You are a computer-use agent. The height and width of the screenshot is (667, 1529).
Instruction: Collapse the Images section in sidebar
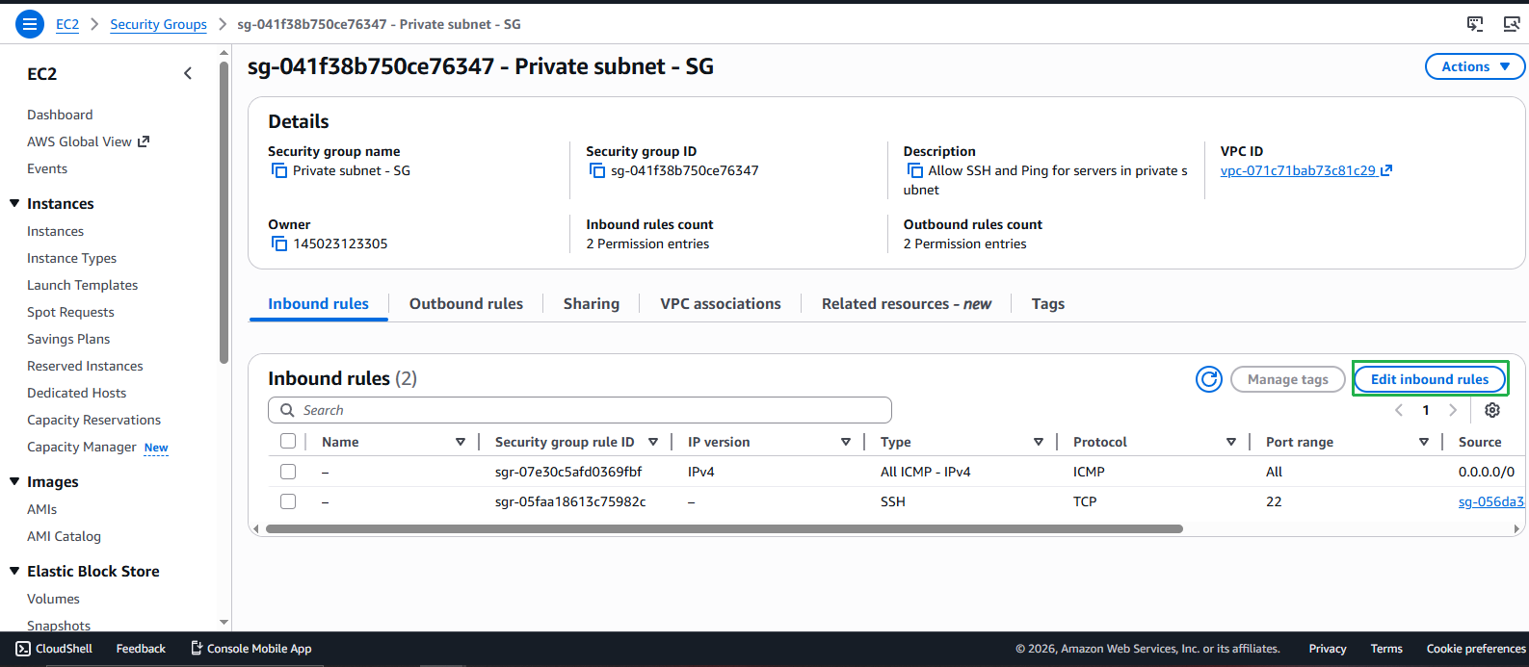14,481
